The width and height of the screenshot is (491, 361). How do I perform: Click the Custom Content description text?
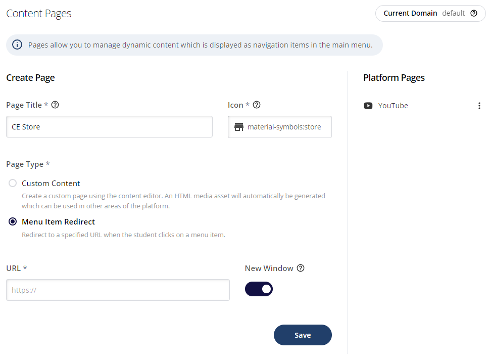tap(173, 201)
